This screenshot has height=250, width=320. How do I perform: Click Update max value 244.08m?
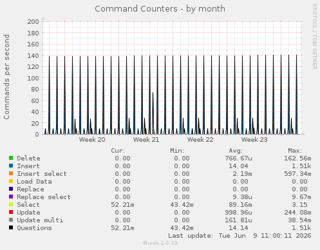pyautogui.click(x=297, y=213)
